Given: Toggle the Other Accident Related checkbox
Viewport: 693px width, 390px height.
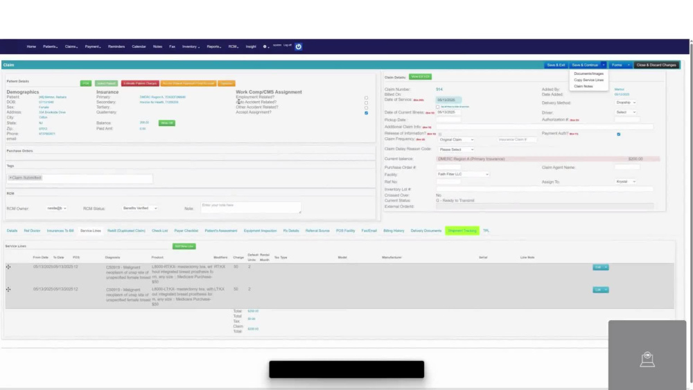Looking at the screenshot, I should coord(366,107).
